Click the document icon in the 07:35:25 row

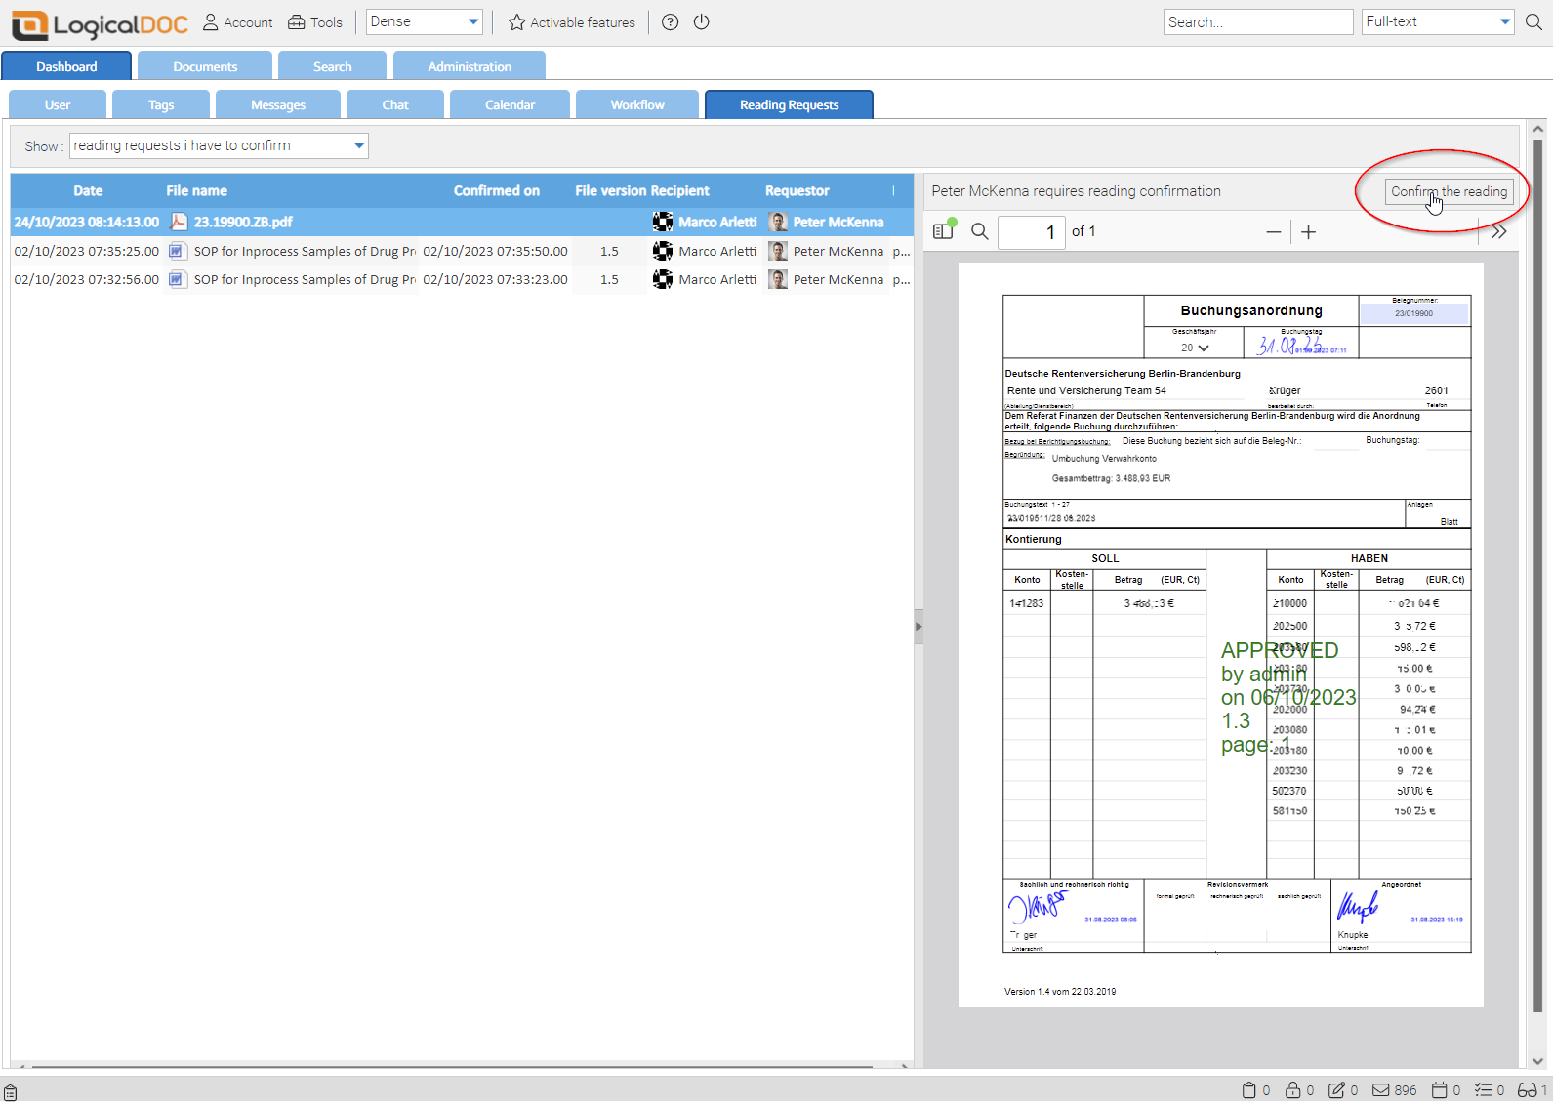(177, 251)
